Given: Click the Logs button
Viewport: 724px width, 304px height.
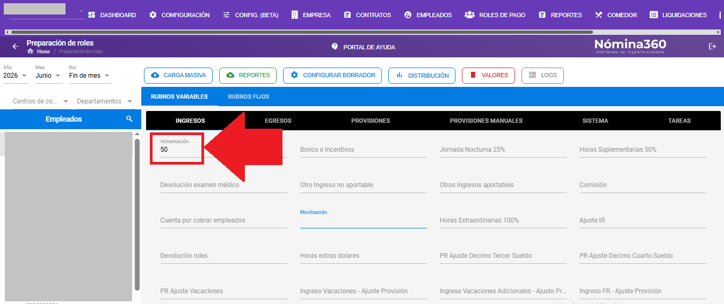Looking at the screenshot, I should coord(542,75).
